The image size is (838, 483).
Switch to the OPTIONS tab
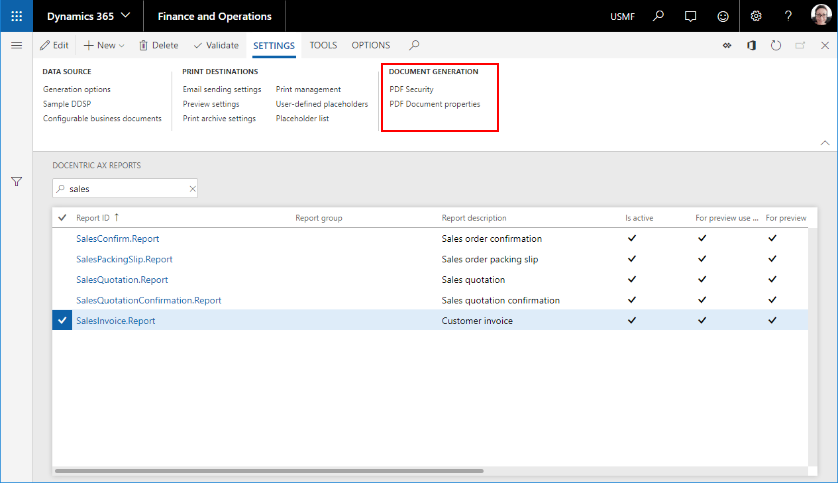[371, 45]
